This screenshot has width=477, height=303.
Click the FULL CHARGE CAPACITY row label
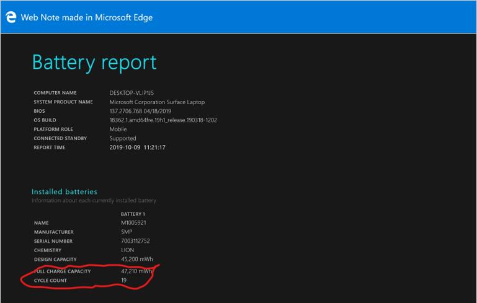[x=63, y=271]
